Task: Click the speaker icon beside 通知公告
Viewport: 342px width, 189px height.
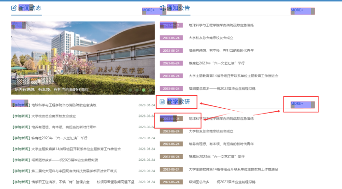Action: (162, 8)
